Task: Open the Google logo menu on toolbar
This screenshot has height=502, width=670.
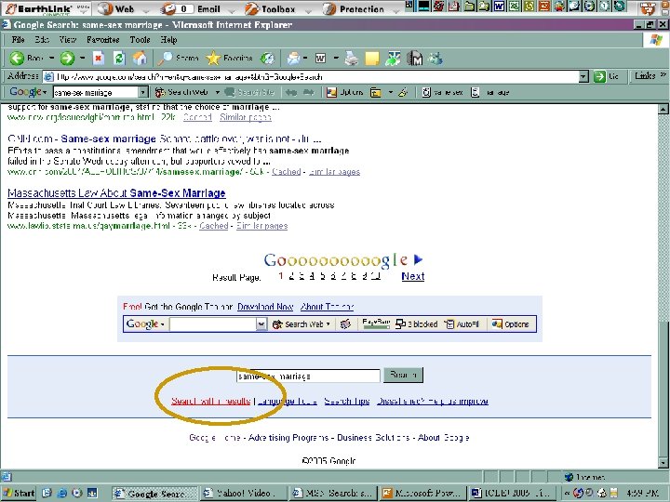Action: pyautogui.click(x=28, y=92)
